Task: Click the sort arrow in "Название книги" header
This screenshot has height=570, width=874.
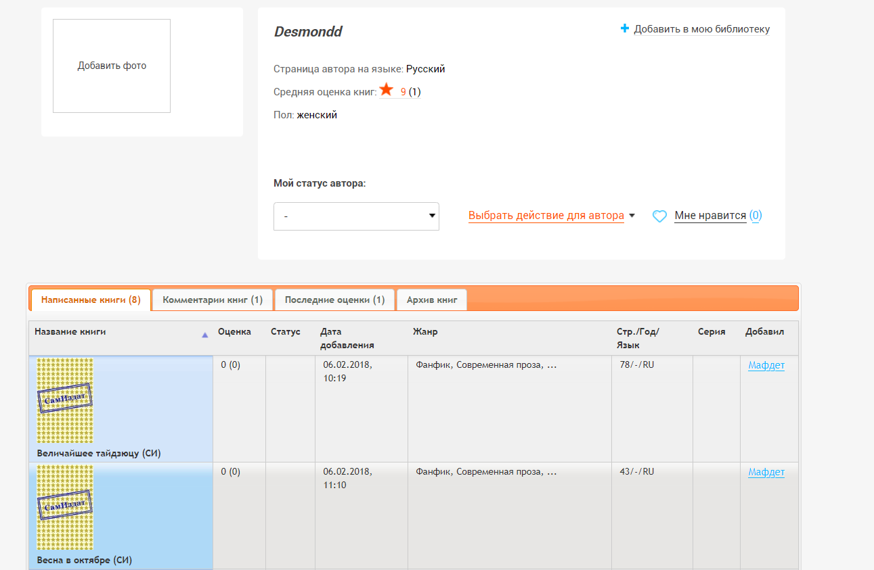Action: [205, 334]
